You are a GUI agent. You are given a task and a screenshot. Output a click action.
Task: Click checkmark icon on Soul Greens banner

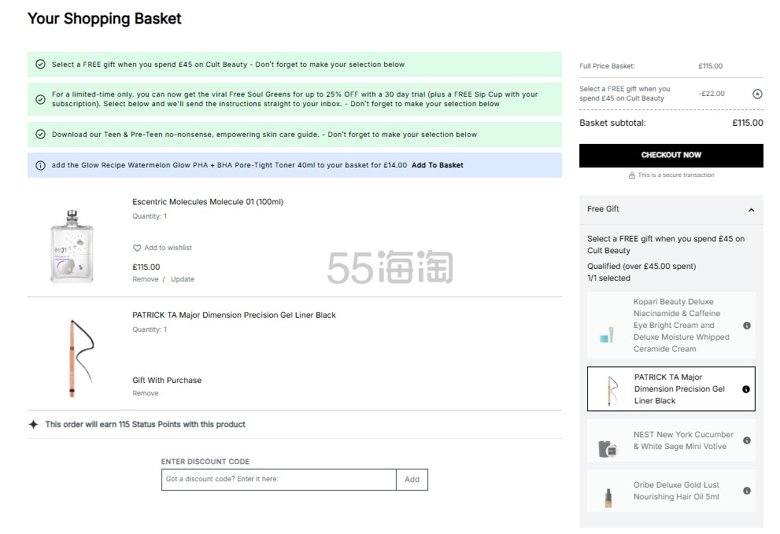click(41, 99)
